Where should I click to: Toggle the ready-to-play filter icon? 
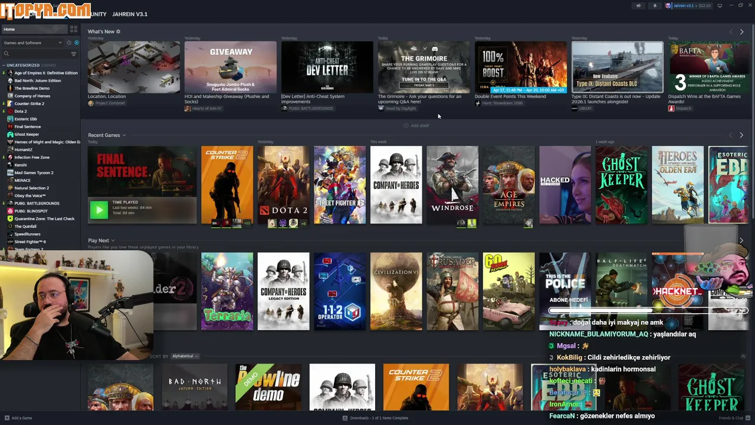(x=76, y=42)
